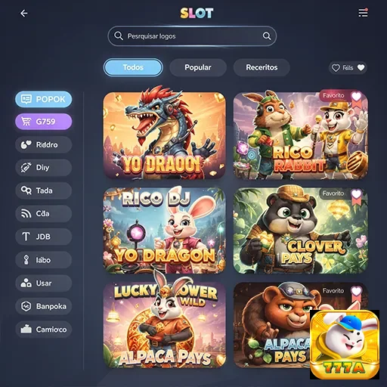Toggle favorite heart on Alpaca Pays bear
Viewport: 387px width, 387px height.
pyautogui.click(x=356, y=291)
